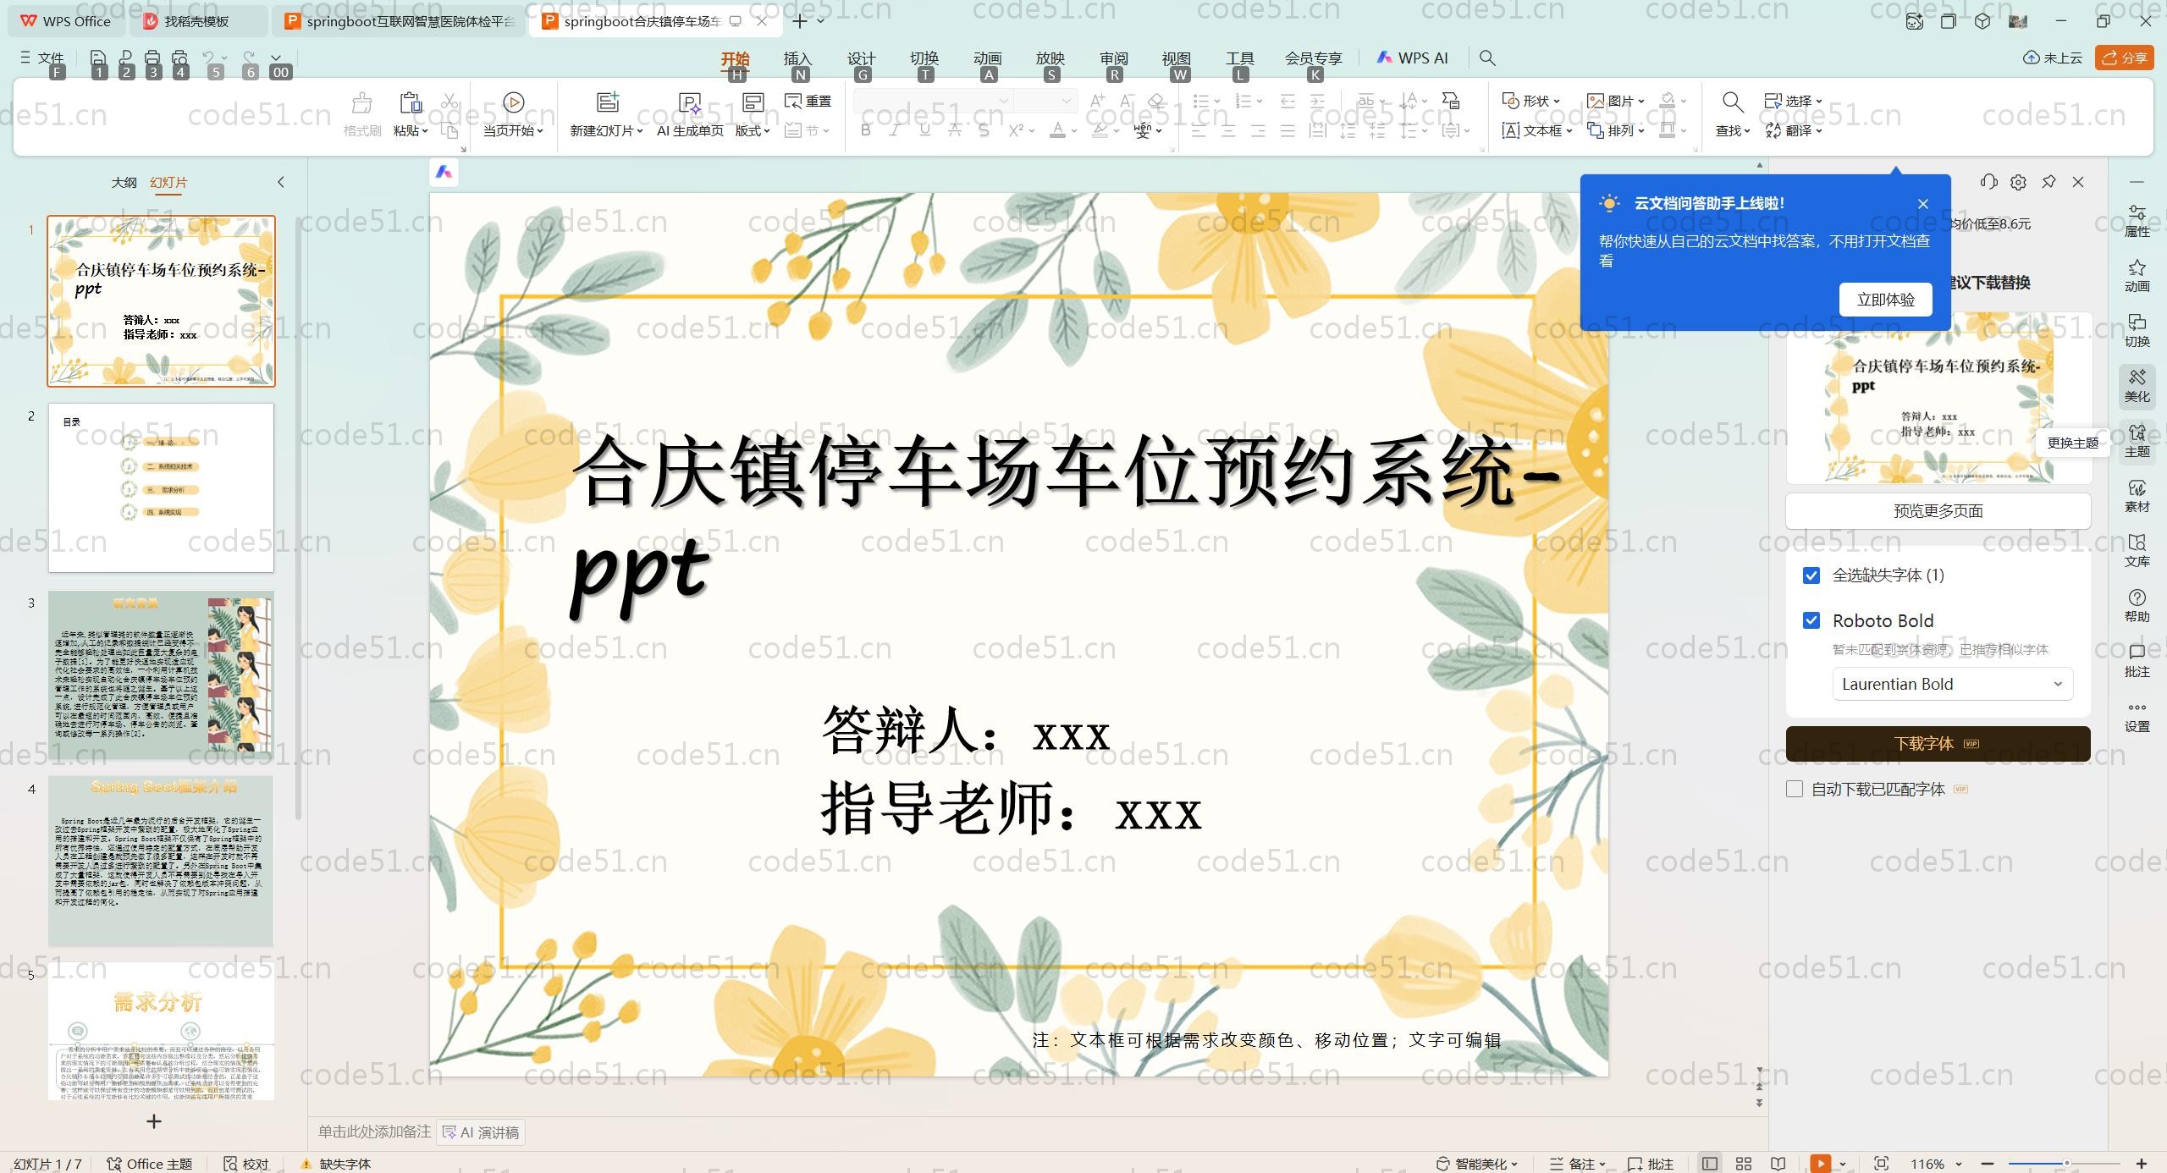
Task: Expand the 形状 shapes dropdown
Action: [1556, 102]
